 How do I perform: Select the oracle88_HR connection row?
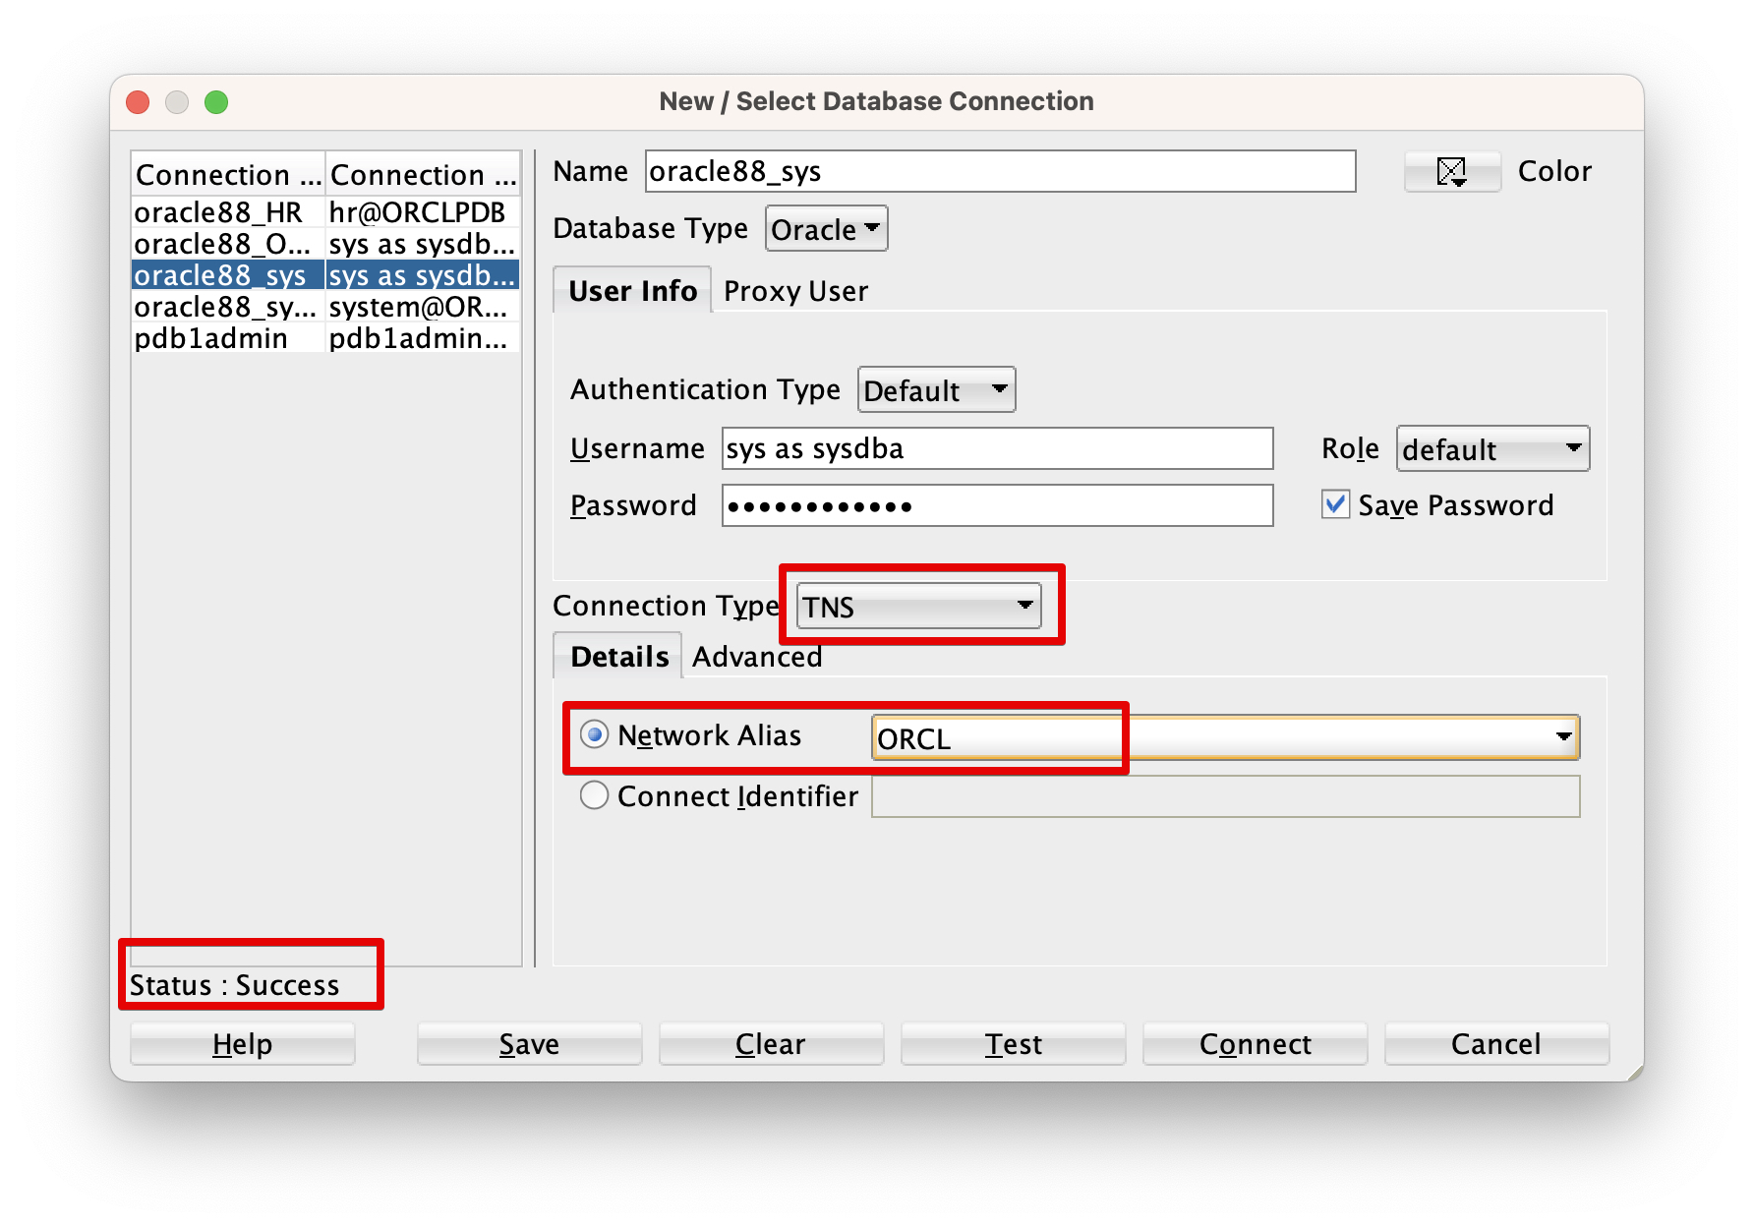(228, 212)
